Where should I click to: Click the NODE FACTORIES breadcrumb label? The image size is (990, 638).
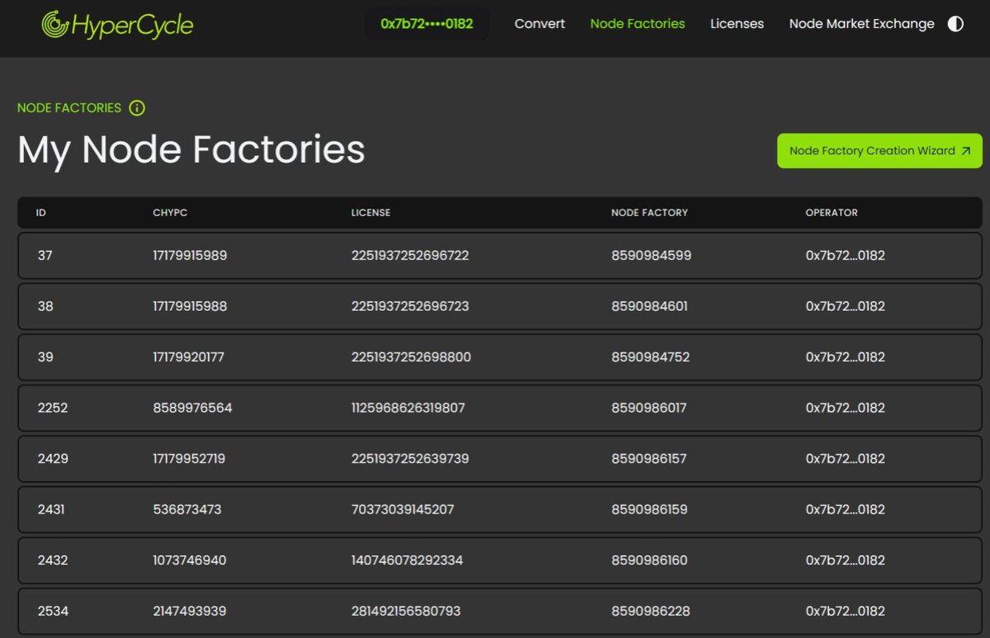[69, 108]
